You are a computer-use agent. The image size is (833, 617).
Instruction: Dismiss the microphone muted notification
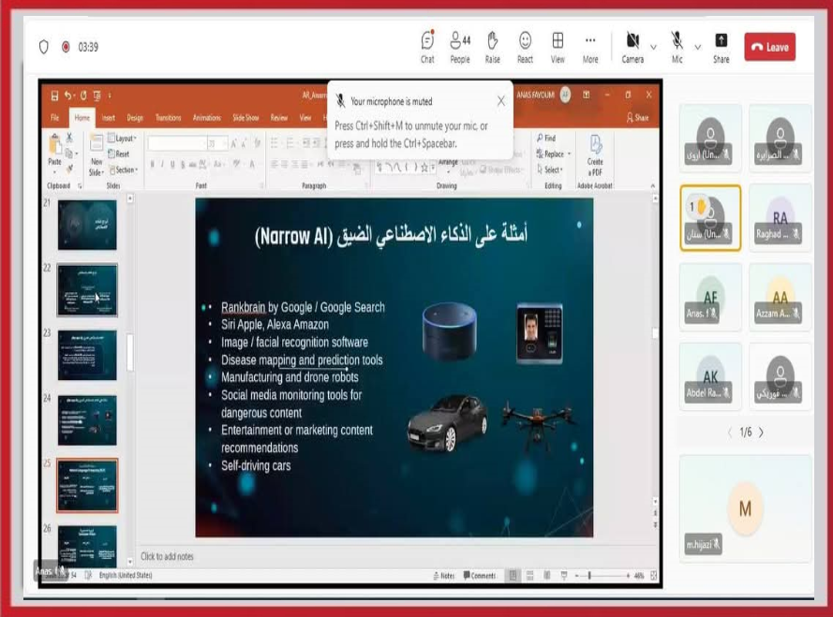click(x=500, y=101)
